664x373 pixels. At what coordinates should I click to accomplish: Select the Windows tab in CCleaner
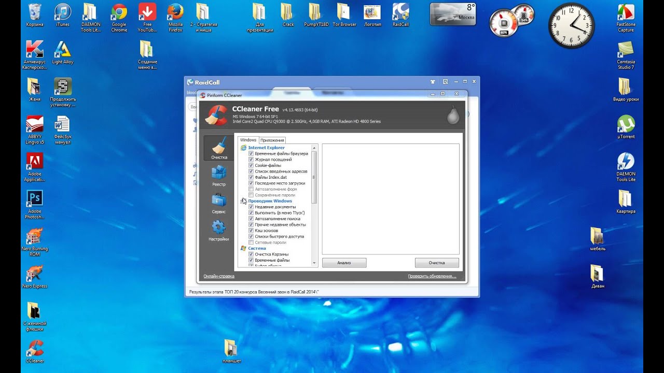click(248, 140)
